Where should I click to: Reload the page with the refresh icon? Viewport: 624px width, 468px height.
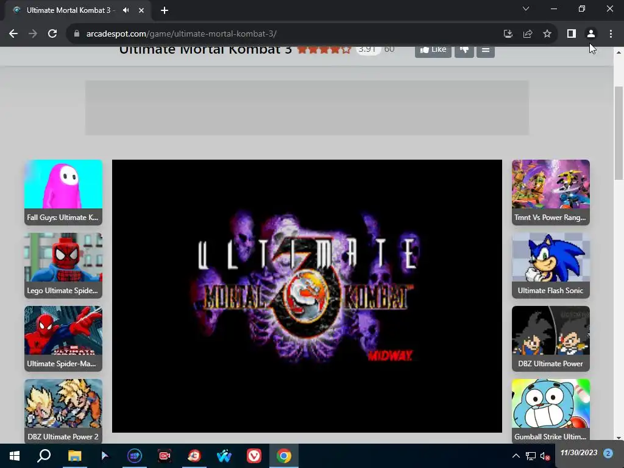[52, 34]
